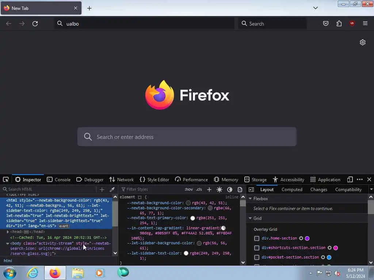Image resolution: width=374 pixels, height=280 pixels.
Task: Expand the head element node
Action: click(x=8, y=232)
